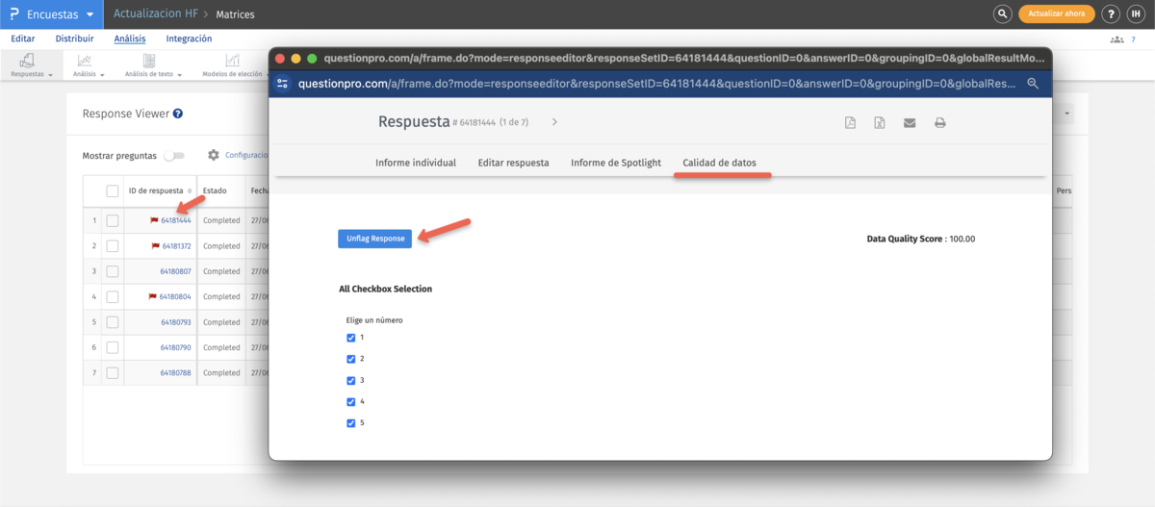Click the Modelos de elección icon

(x=232, y=60)
